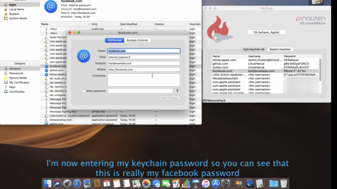Select github.com item in Keychain Access list
337x189 pixels.
point(56,70)
